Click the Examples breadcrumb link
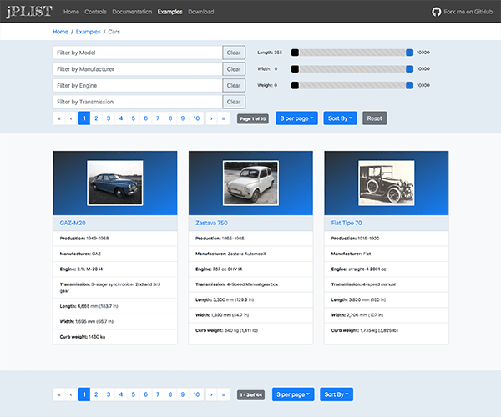This screenshot has width=501, height=417. [89, 32]
